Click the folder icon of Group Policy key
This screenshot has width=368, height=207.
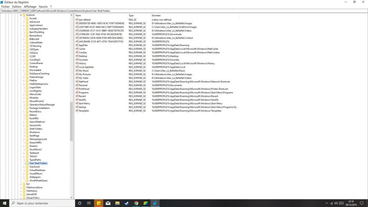24,197
